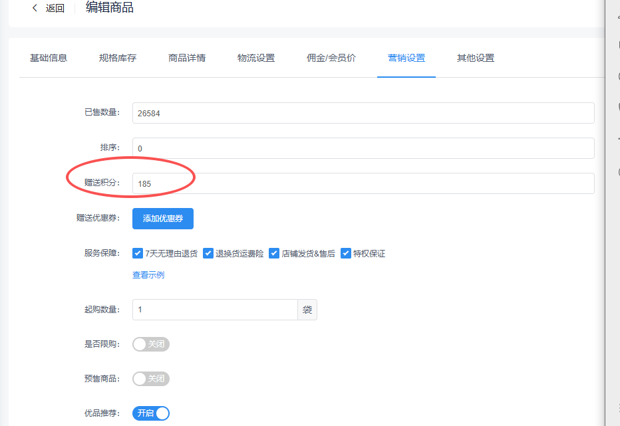620x426 pixels.
Task: Switch to the 佣金/会员价 tab
Action: 331,58
